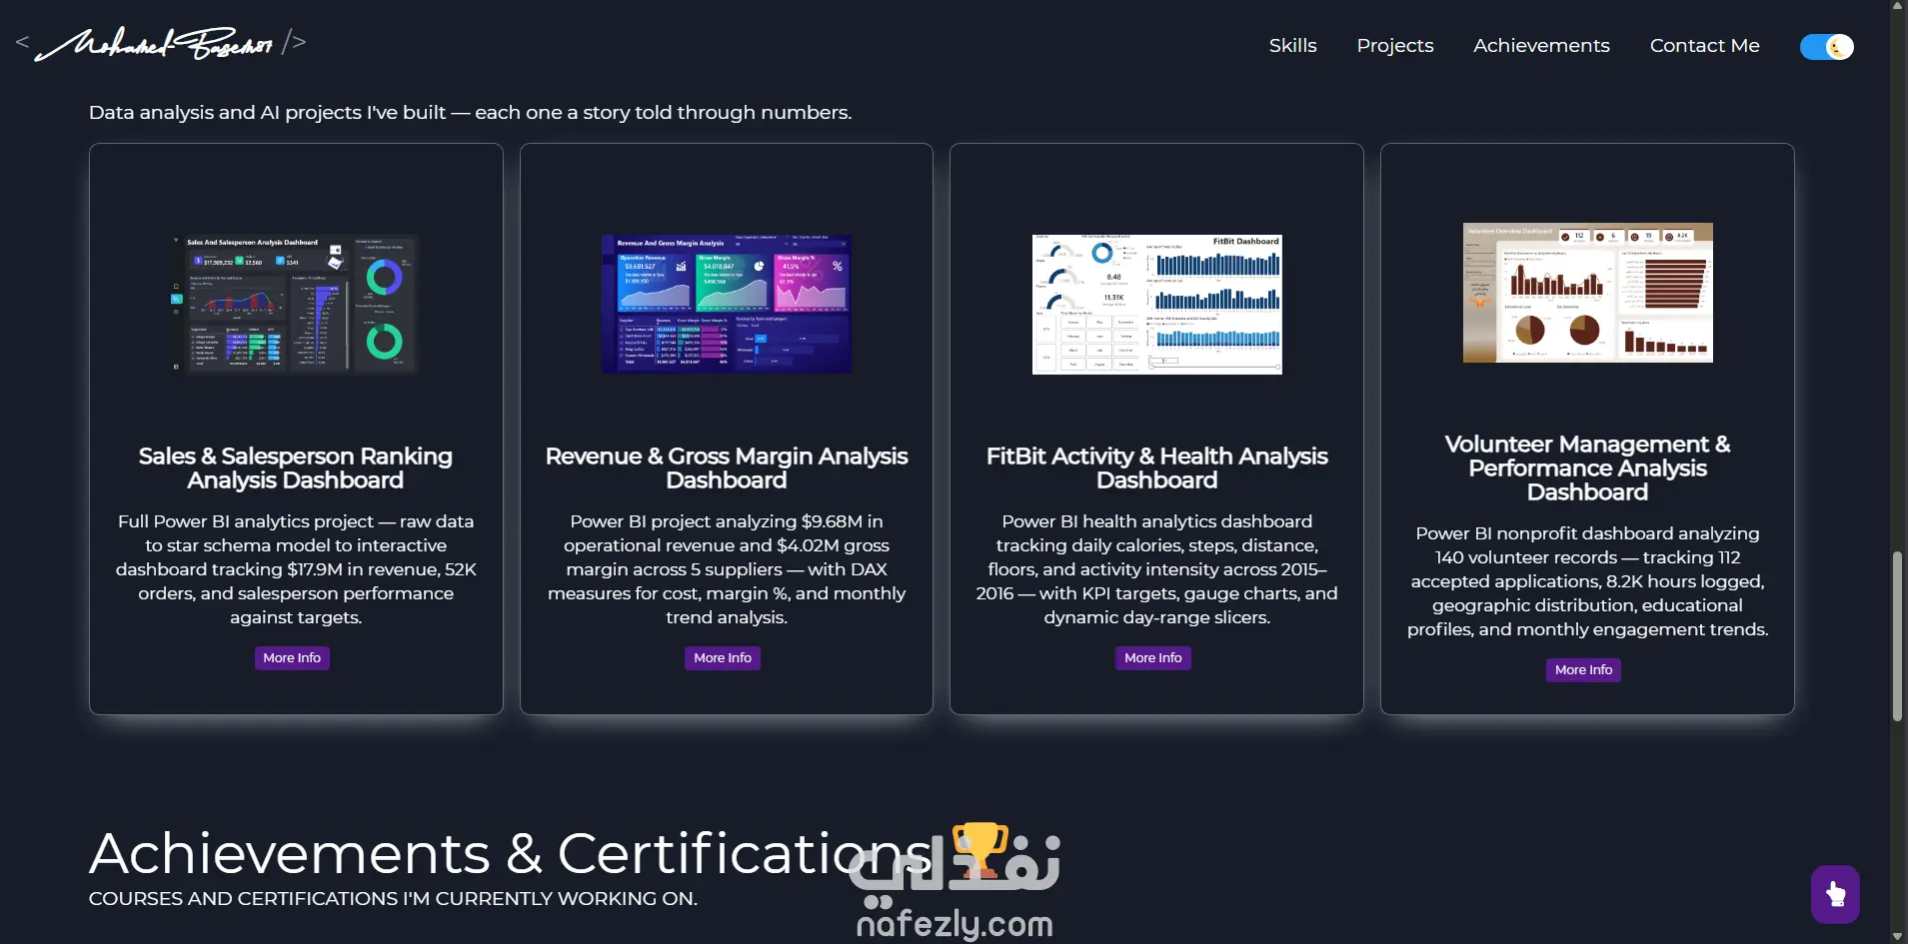
Task: Open More Info for Volunteer Management dashboard
Action: pyautogui.click(x=1583, y=670)
